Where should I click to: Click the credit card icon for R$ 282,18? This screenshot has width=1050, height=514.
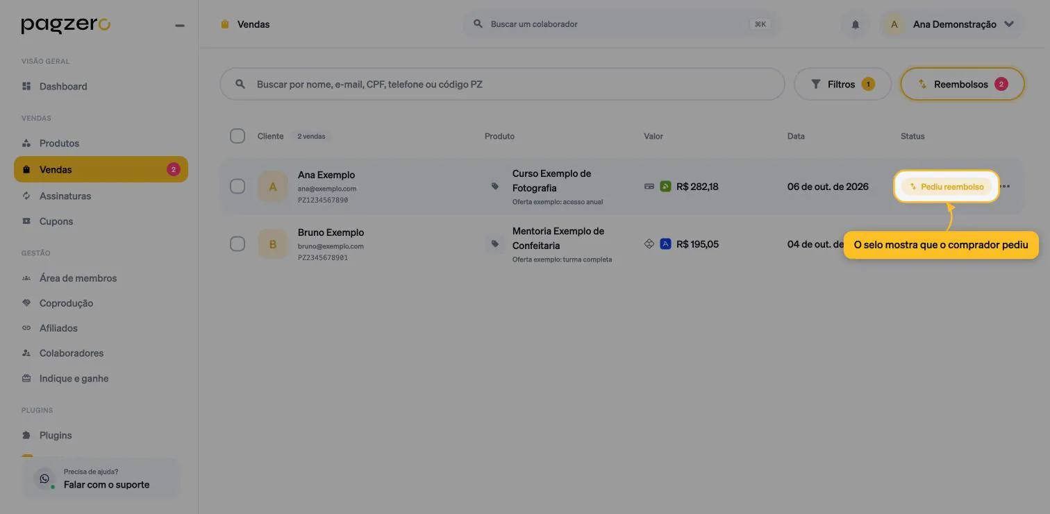point(649,187)
